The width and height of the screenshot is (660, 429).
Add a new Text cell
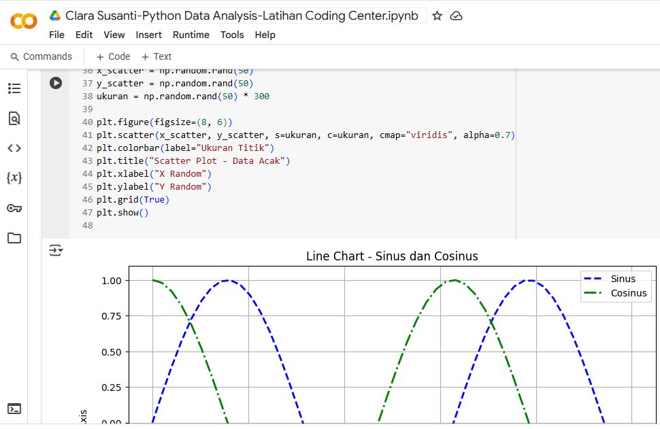[x=156, y=57]
